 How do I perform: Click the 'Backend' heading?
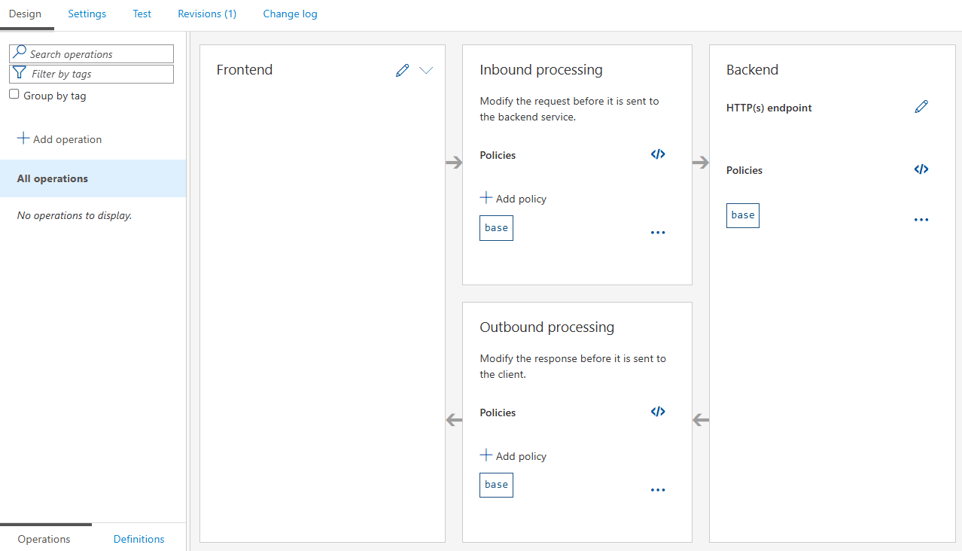753,70
